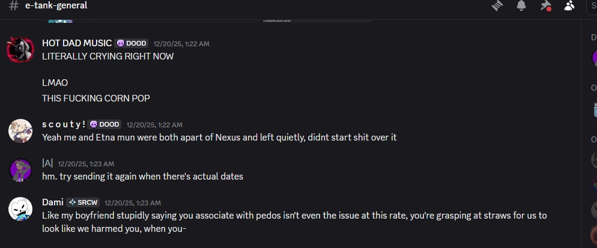The width and height of the screenshot is (597, 248).
Task: Click the channel hashtag icon
Action: pos(13,5)
